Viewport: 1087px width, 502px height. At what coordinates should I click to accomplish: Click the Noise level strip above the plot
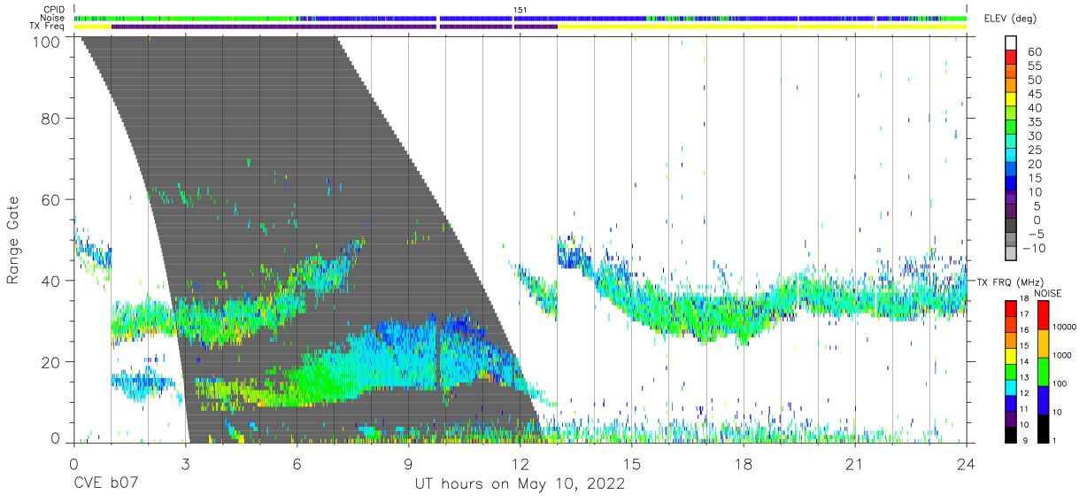point(520,18)
